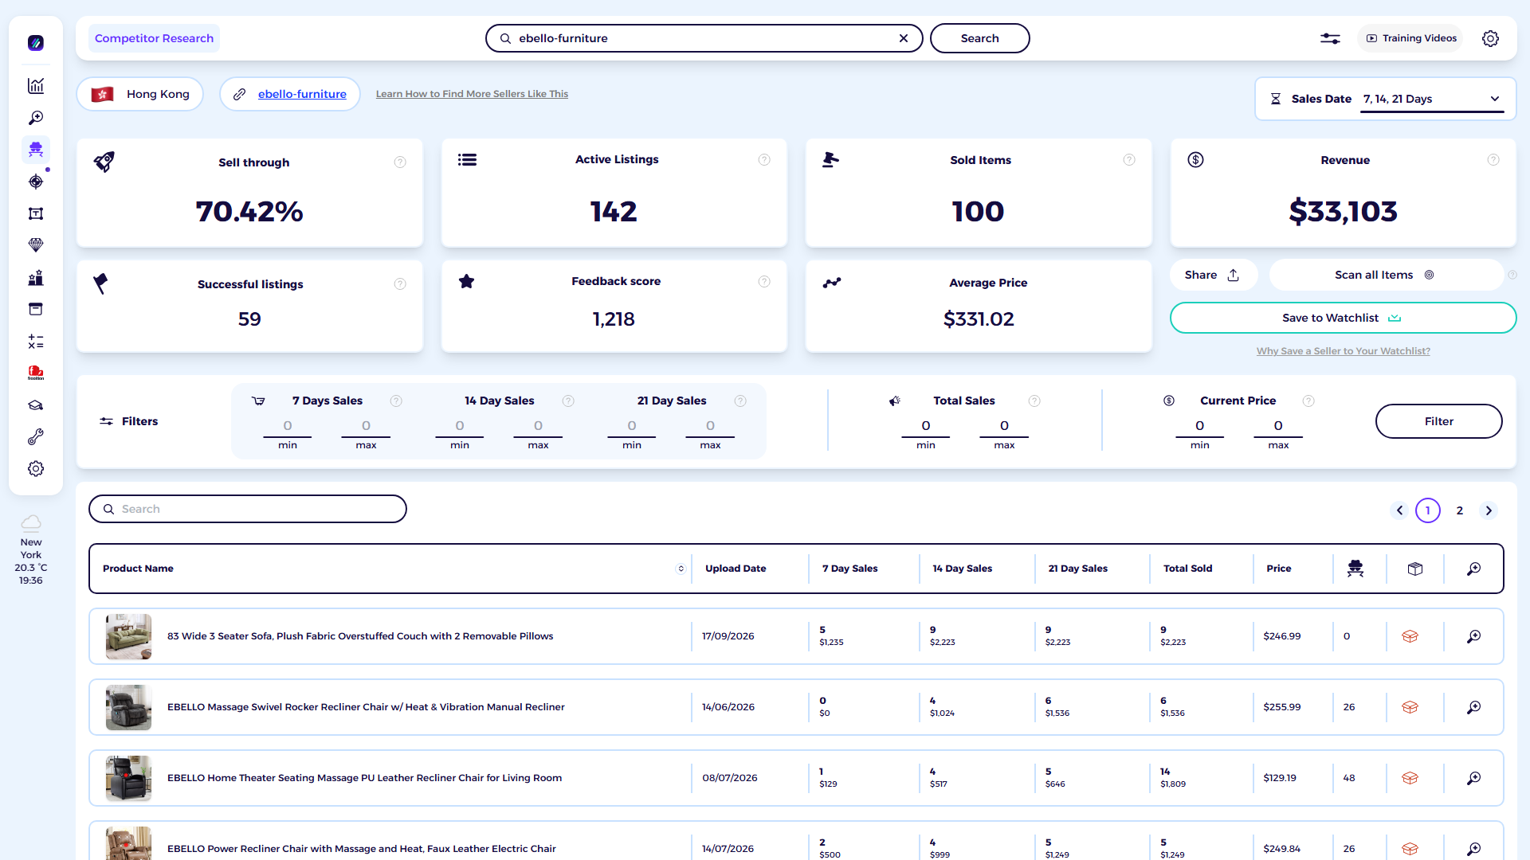Screen dimensions: 1530x860
Task: Click the 7 Days Sales min field
Action: 288,426
